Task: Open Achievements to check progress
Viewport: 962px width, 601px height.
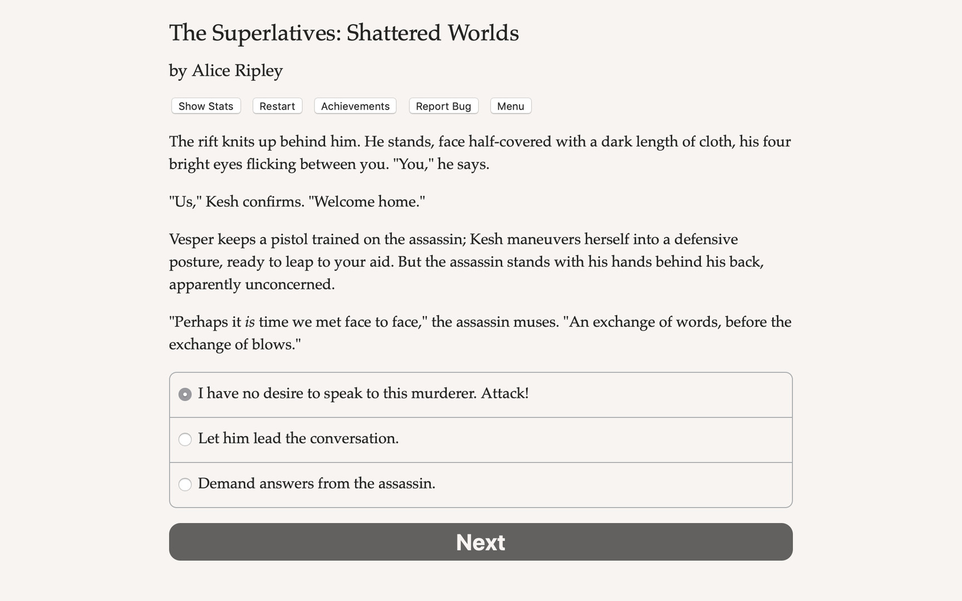Action: pyautogui.click(x=355, y=106)
